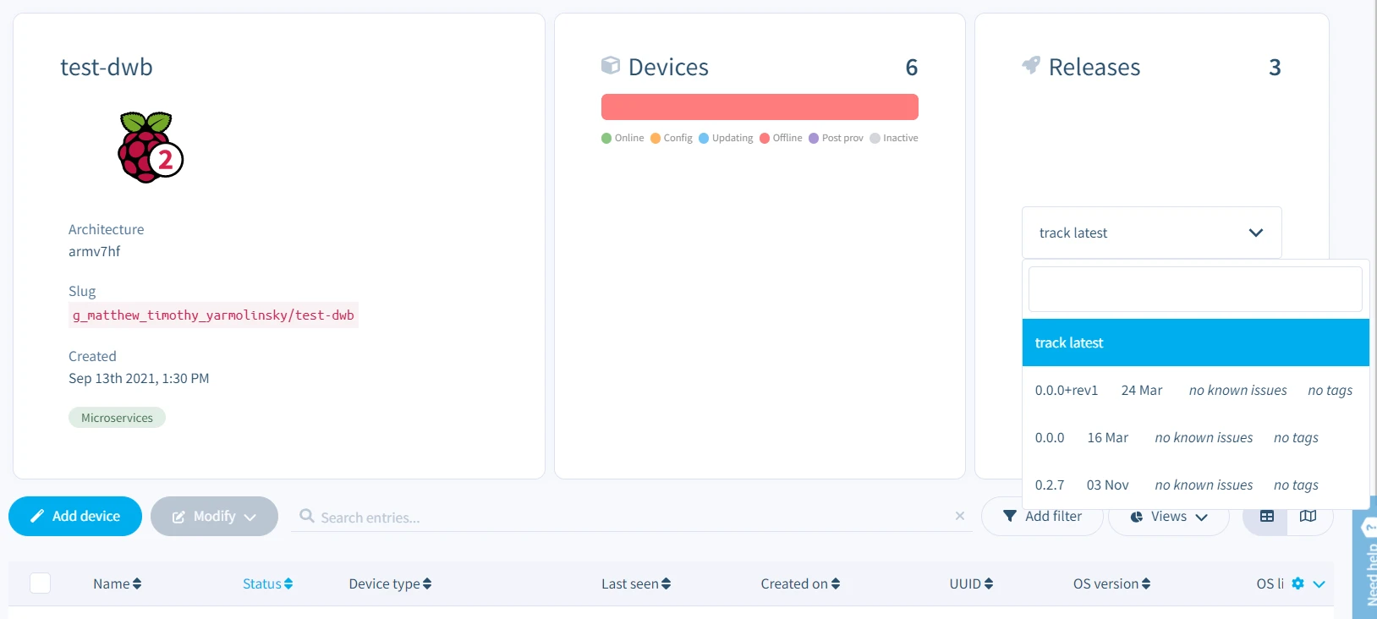Click the Releases rocket icon
This screenshot has width=1377, height=619.
[1030, 66]
